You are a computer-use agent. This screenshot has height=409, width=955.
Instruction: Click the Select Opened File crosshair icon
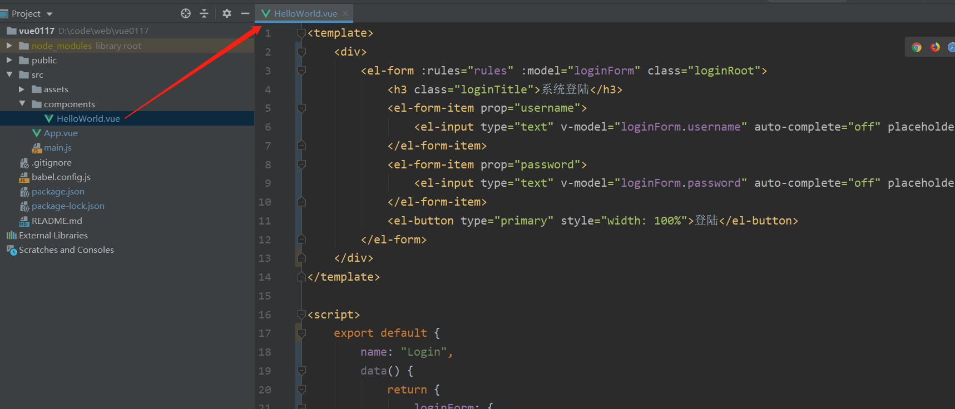pos(186,13)
